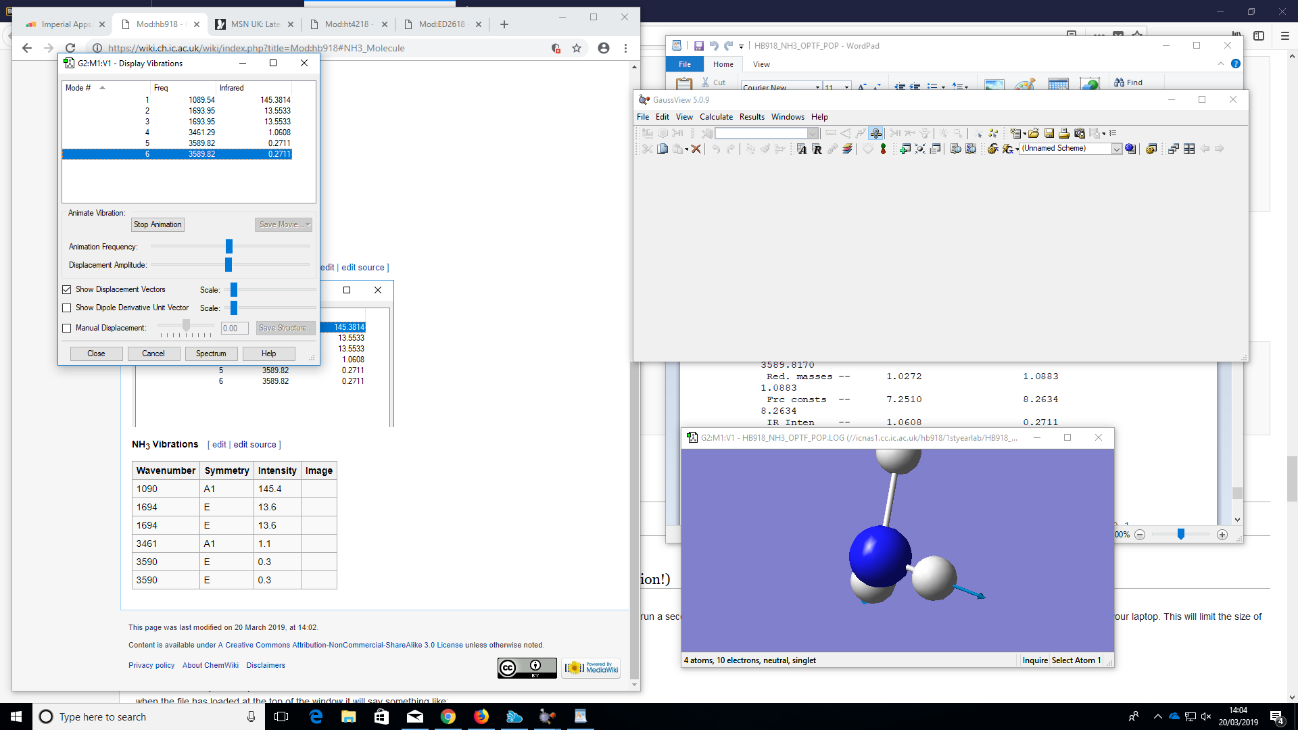Click the tile windows icon in GaussView
The image size is (1298, 730).
click(1189, 149)
